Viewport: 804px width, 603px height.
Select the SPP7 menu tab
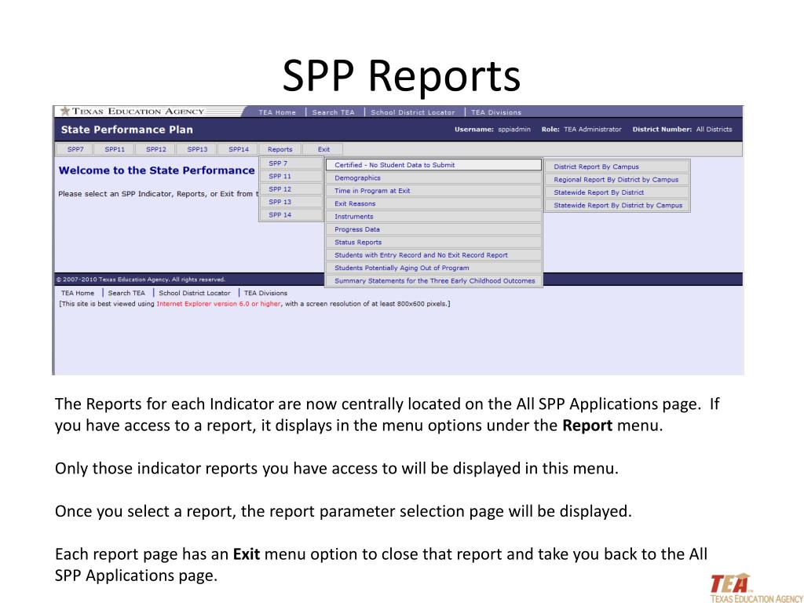[75, 149]
